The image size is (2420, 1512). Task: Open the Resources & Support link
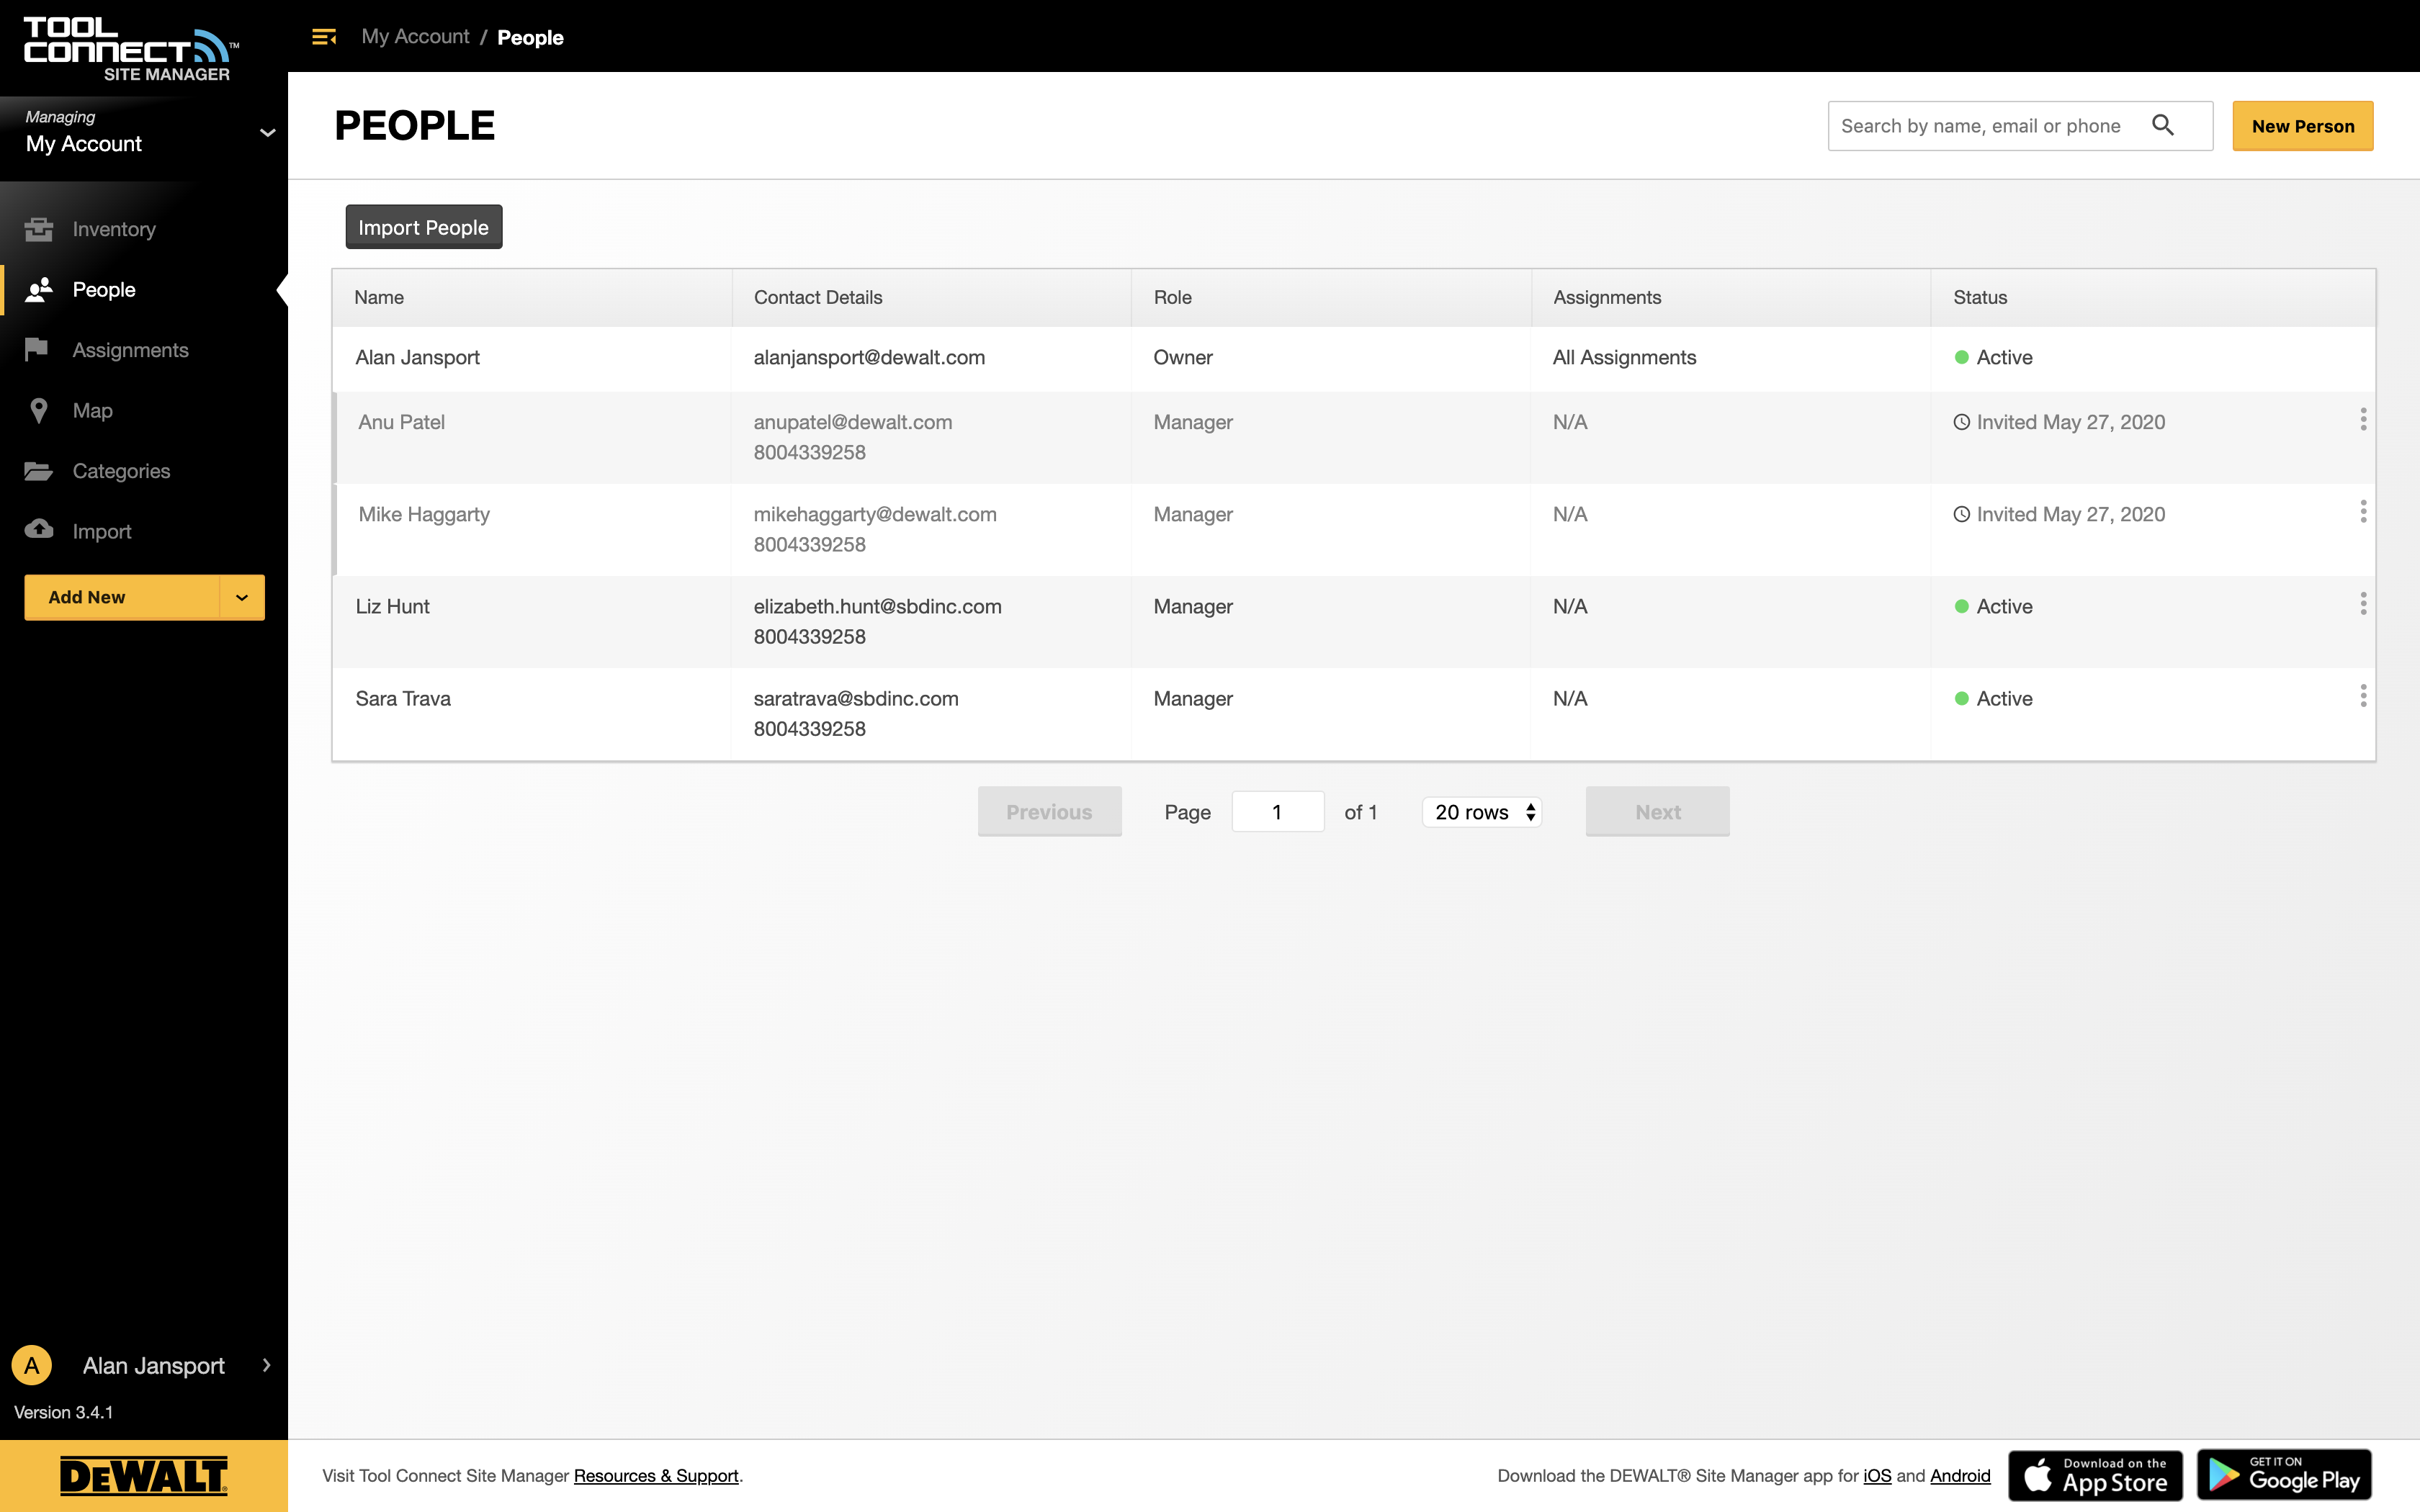(656, 1476)
